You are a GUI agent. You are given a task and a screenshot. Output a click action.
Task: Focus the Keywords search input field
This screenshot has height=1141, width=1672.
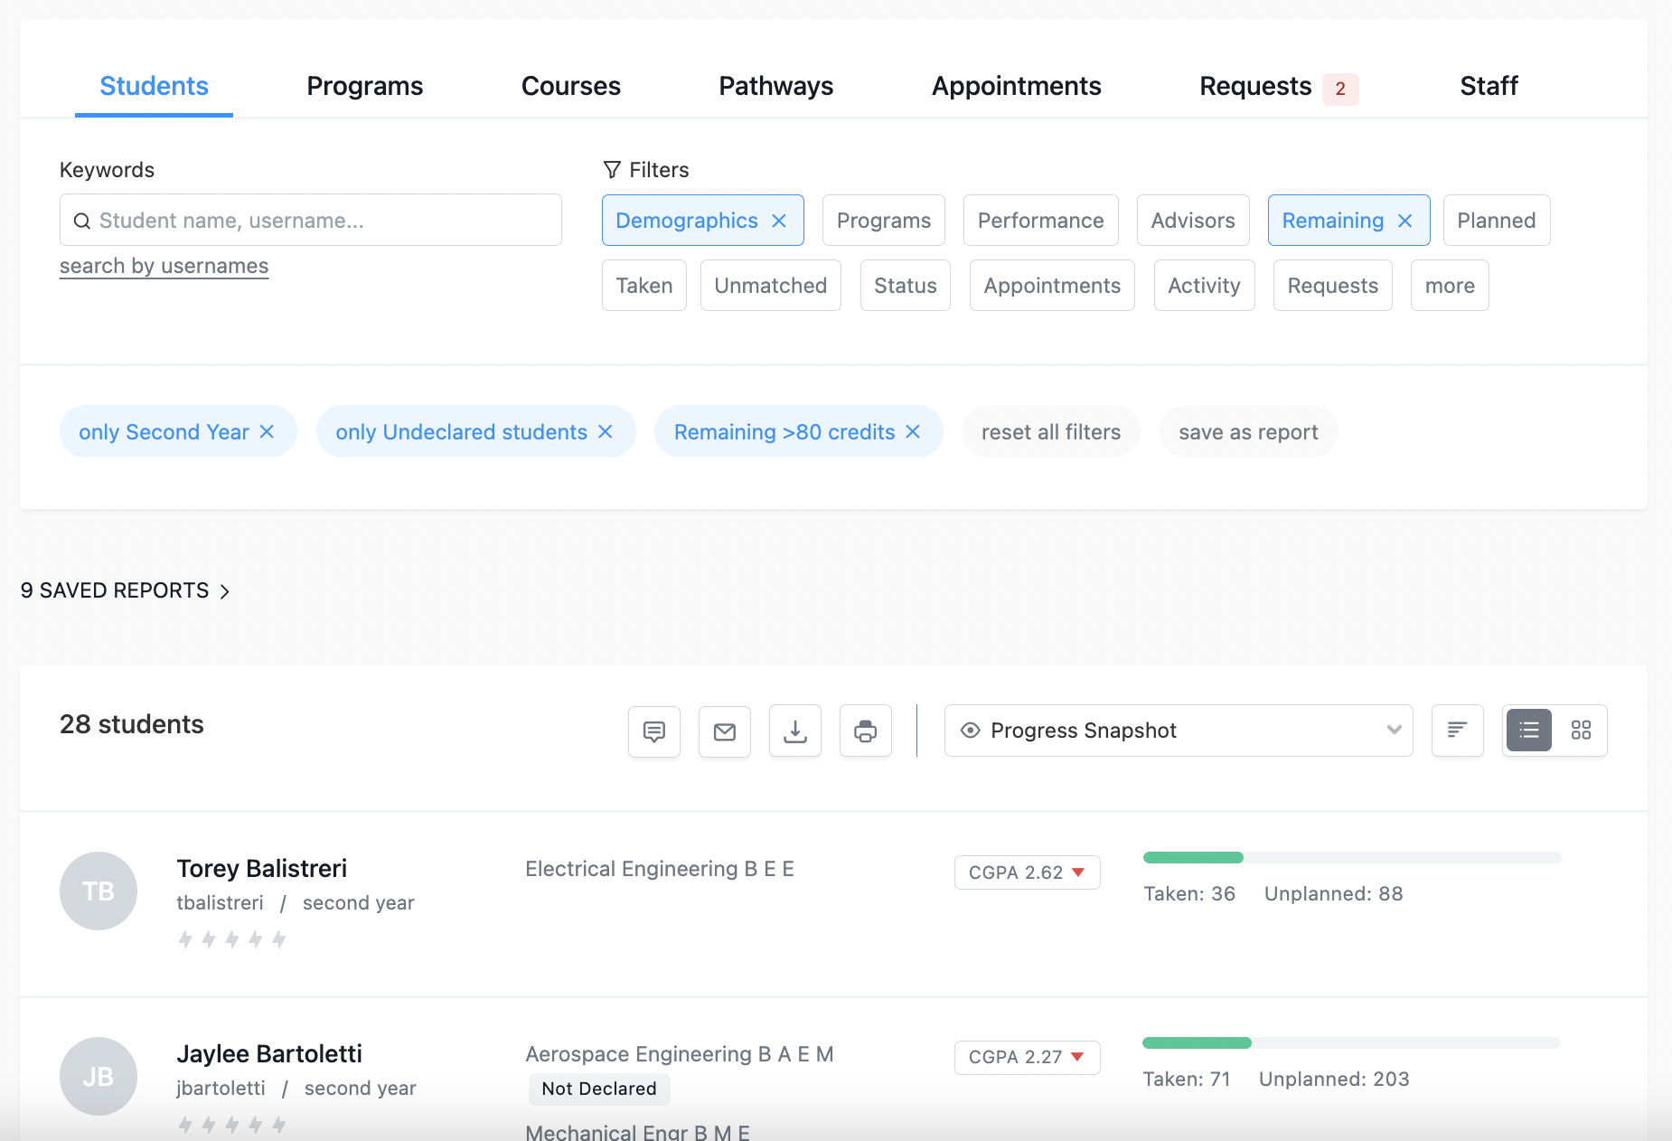[311, 221]
